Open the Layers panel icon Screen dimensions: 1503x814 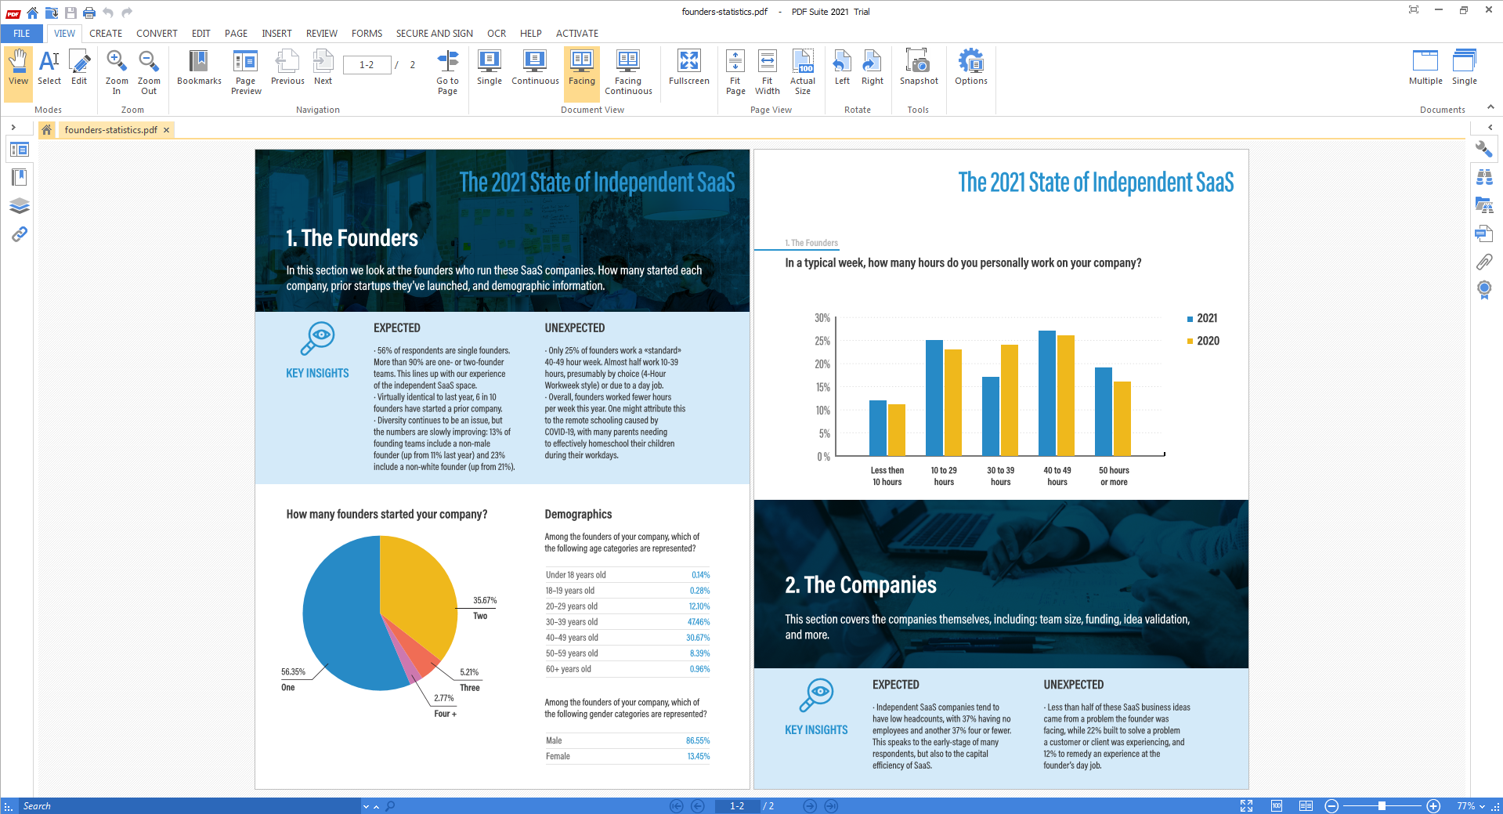(x=19, y=205)
